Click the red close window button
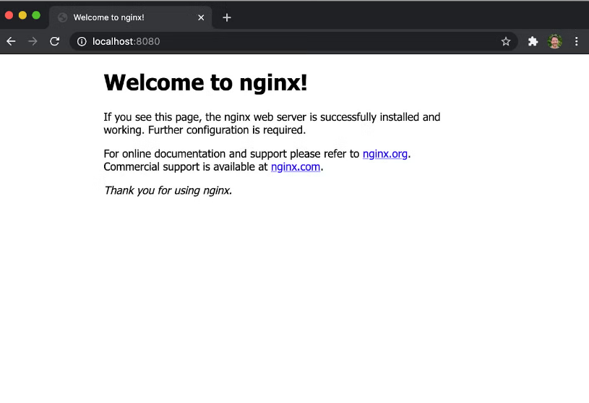Screen dimensions: 589x403 pyautogui.click(x=9, y=15)
